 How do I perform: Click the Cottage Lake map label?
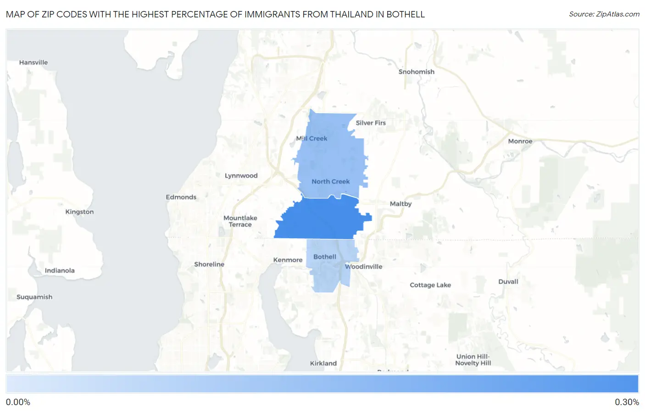430,285
